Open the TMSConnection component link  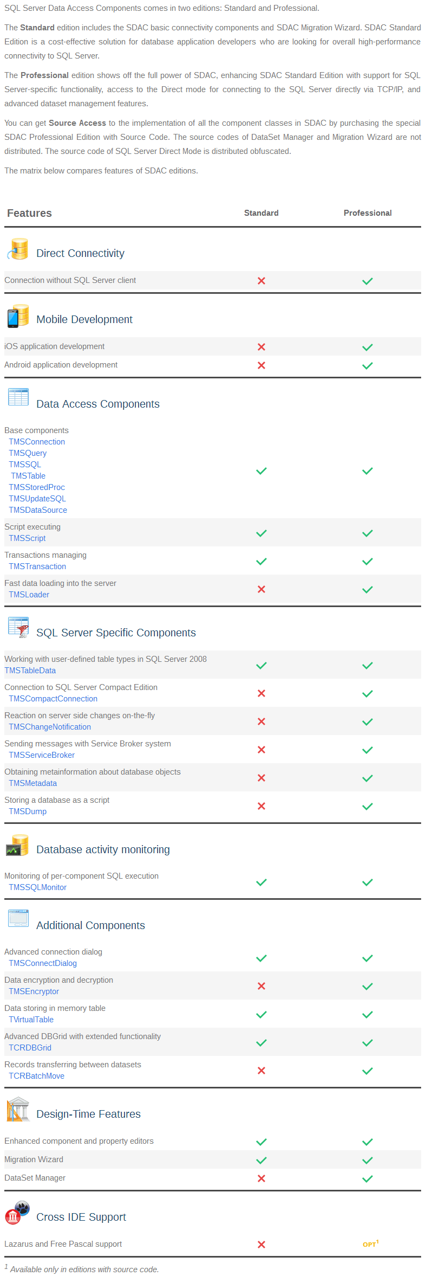coord(37,442)
